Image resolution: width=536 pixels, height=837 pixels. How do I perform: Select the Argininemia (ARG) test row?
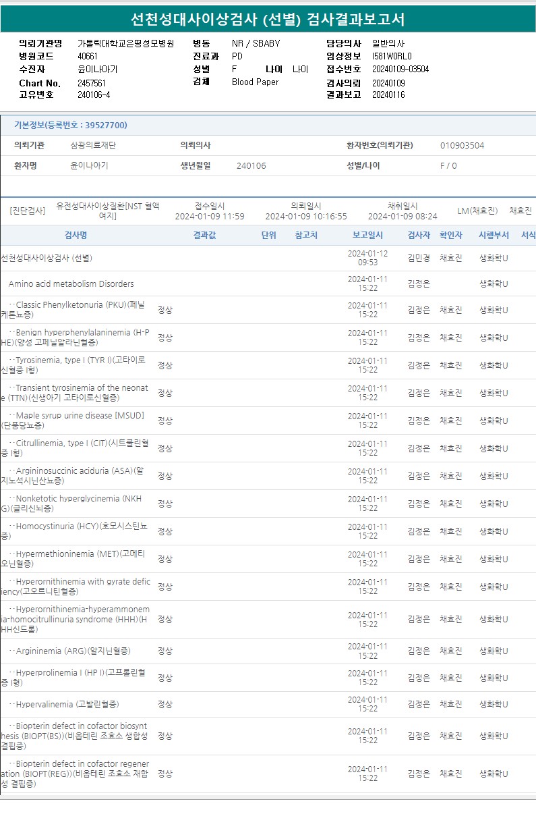click(x=268, y=651)
